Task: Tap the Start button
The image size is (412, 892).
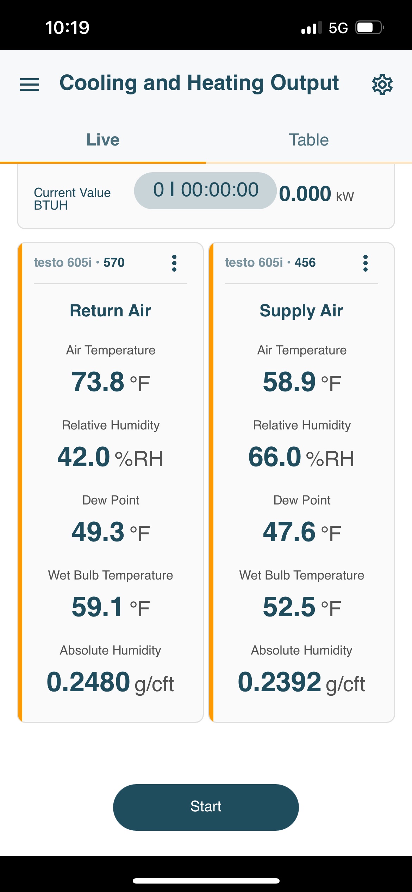Action: (206, 807)
